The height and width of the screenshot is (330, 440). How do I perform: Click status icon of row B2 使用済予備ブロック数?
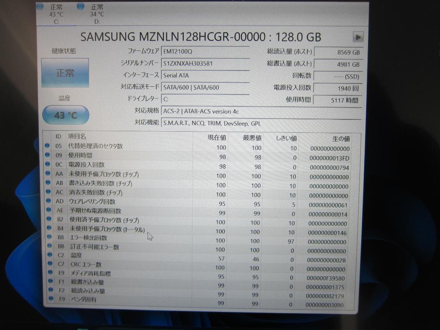(49, 219)
